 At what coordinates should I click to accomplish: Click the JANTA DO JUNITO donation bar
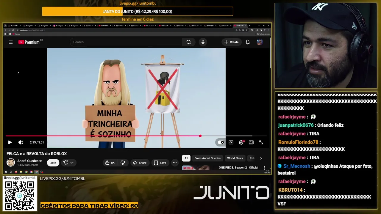coord(138,12)
